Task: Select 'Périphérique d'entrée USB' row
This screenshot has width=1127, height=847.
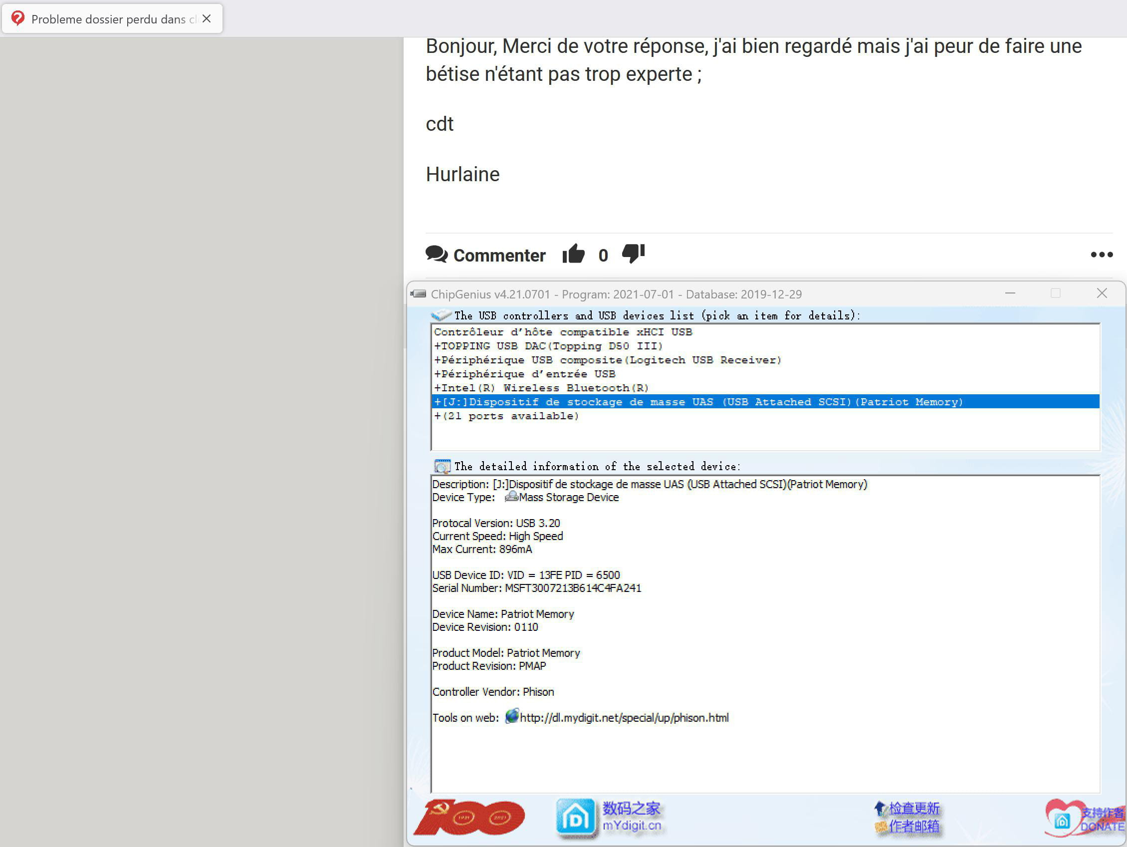Action: tap(765, 374)
